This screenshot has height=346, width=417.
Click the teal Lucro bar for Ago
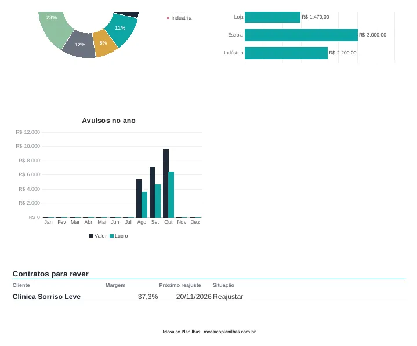tap(144, 205)
